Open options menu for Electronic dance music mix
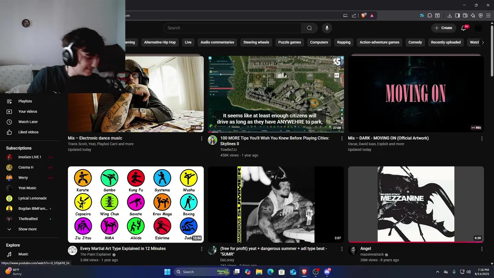The width and height of the screenshot is (494, 278). tap(201, 138)
